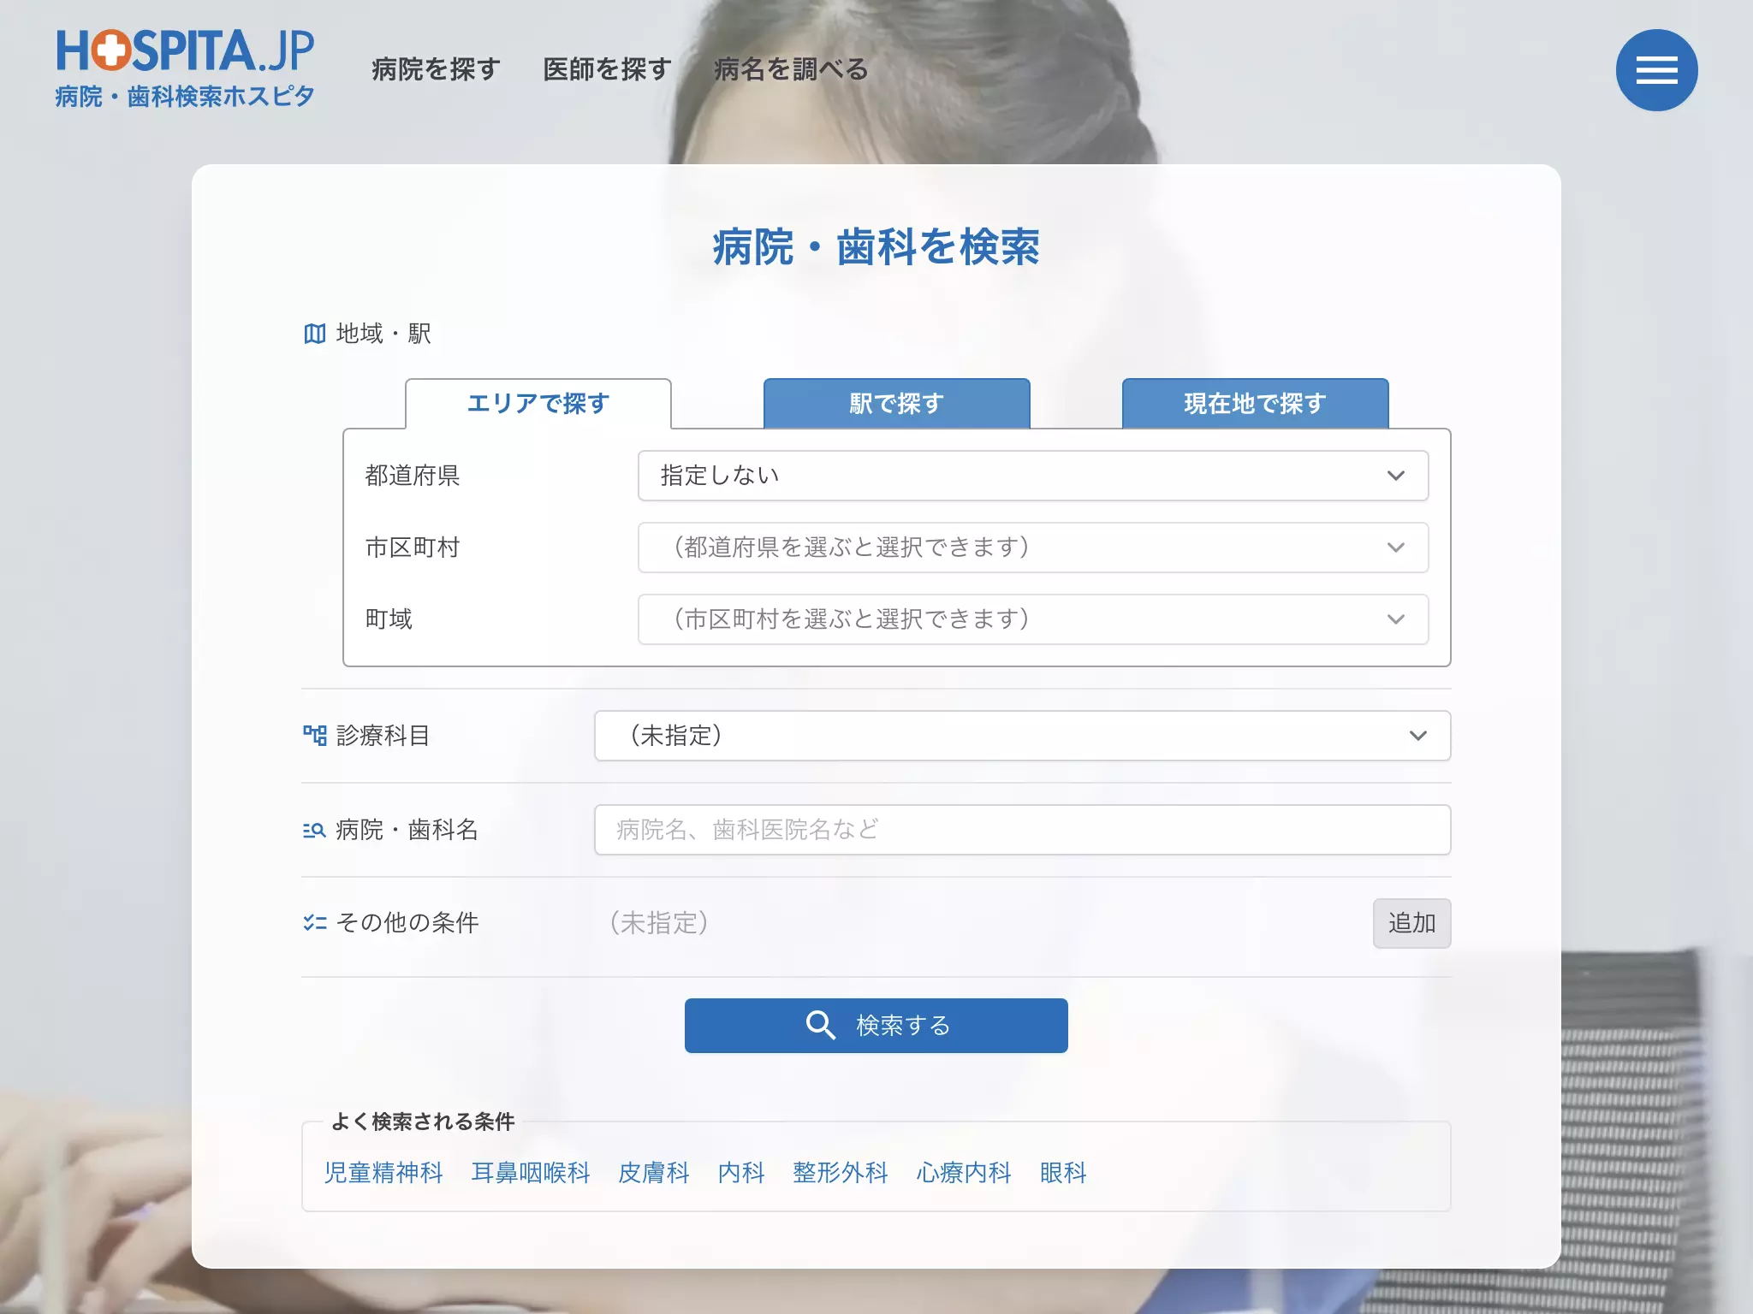Viewport: 1753px width, 1314px height.
Task: Select the エリアで探す tab
Action: click(538, 403)
